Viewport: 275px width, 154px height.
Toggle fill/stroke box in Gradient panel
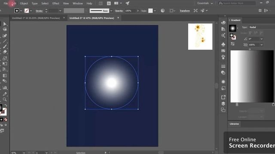pyautogui.click(x=232, y=36)
